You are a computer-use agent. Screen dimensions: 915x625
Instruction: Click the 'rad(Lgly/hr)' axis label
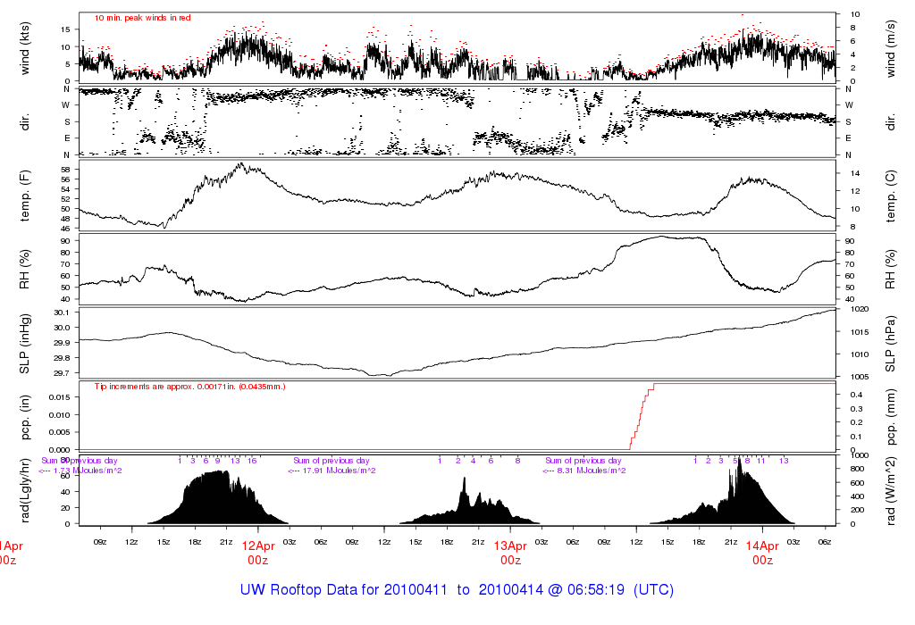pos(24,490)
